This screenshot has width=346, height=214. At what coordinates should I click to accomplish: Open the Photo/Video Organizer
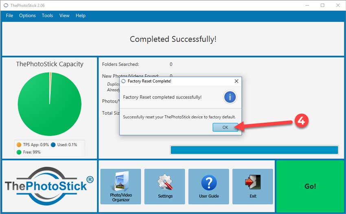pyautogui.click(x=120, y=186)
